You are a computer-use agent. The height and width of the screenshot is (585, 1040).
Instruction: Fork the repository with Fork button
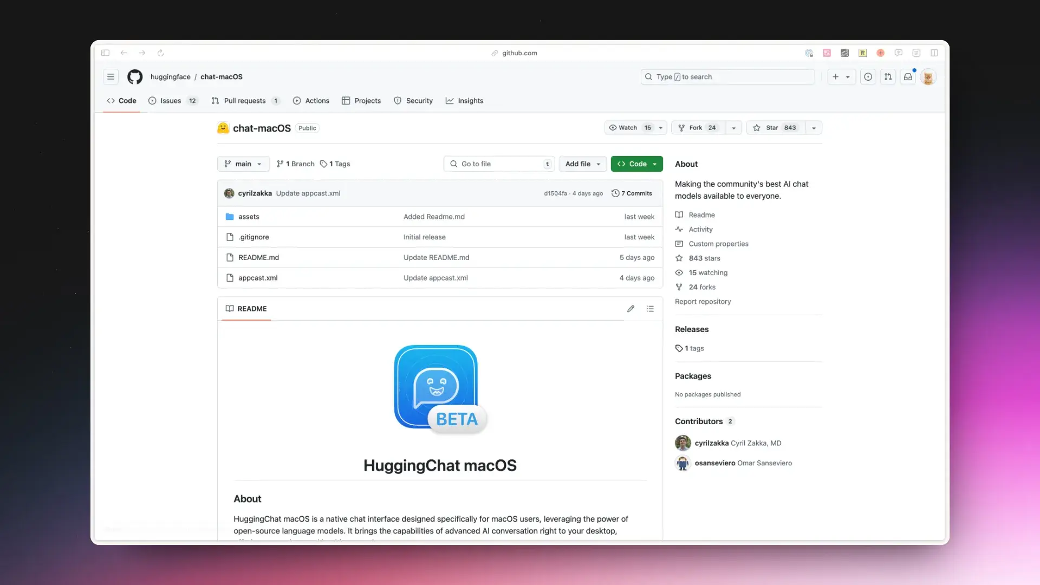[698, 128]
